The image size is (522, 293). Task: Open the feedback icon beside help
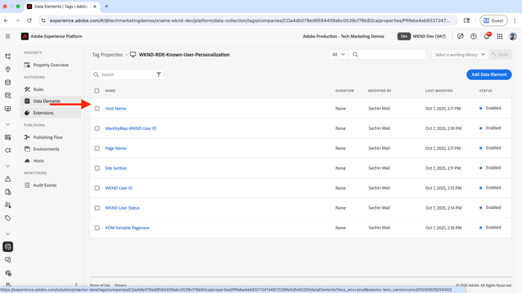[x=461, y=36]
